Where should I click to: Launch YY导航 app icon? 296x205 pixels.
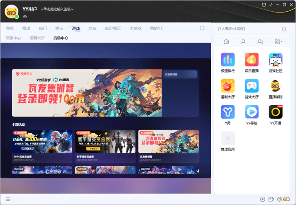tap(251, 112)
